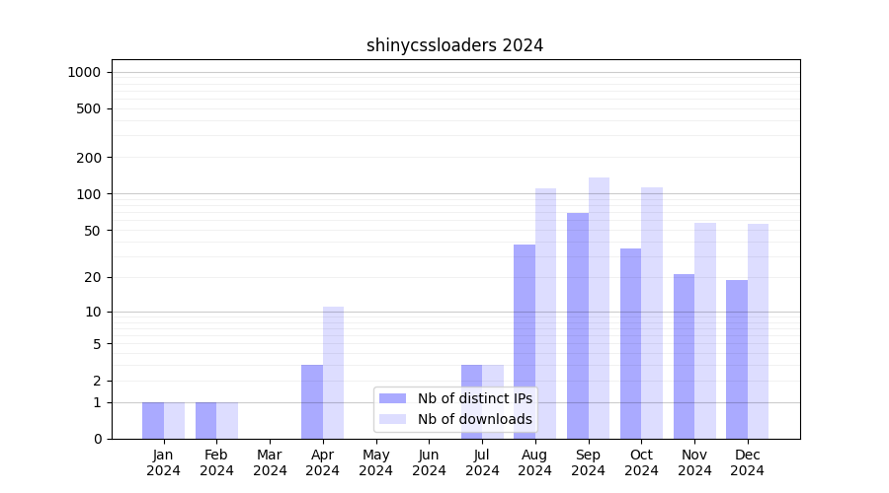
Task: Click the 1000 tick label on y-axis
Action: click(x=83, y=72)
